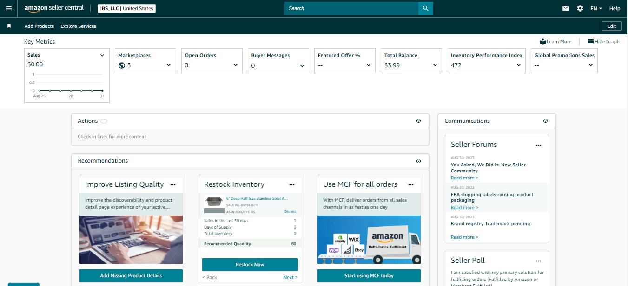Expand the Buyer Messages metric dropdown
Image resolution: width=628 pixels, height=286 pixels.
pyautogui.click(x=302, y=66)
